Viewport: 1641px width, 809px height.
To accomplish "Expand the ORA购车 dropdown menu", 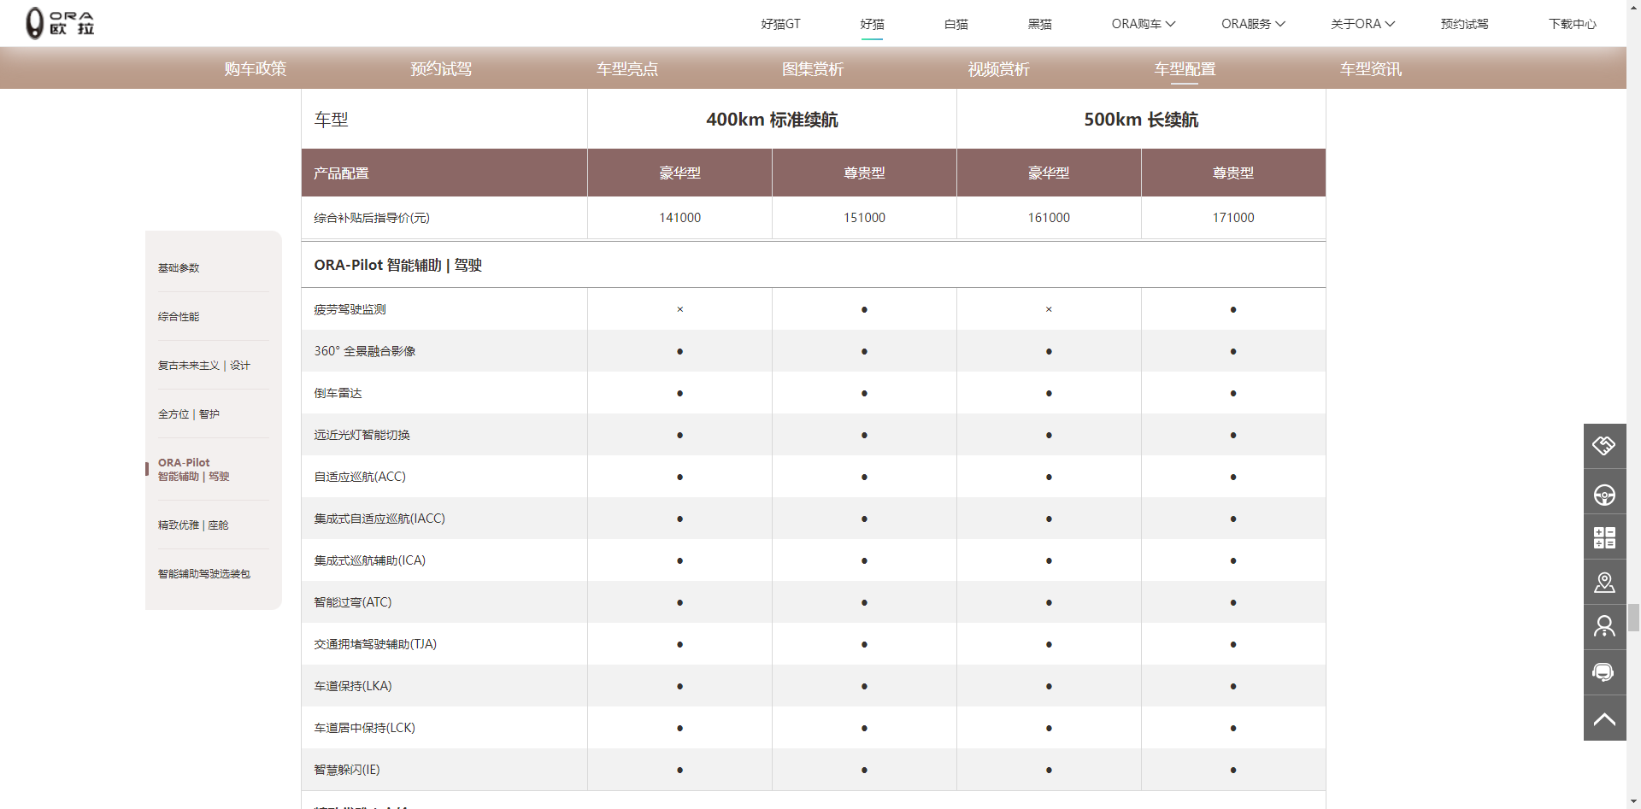I will coord(1143,24).
